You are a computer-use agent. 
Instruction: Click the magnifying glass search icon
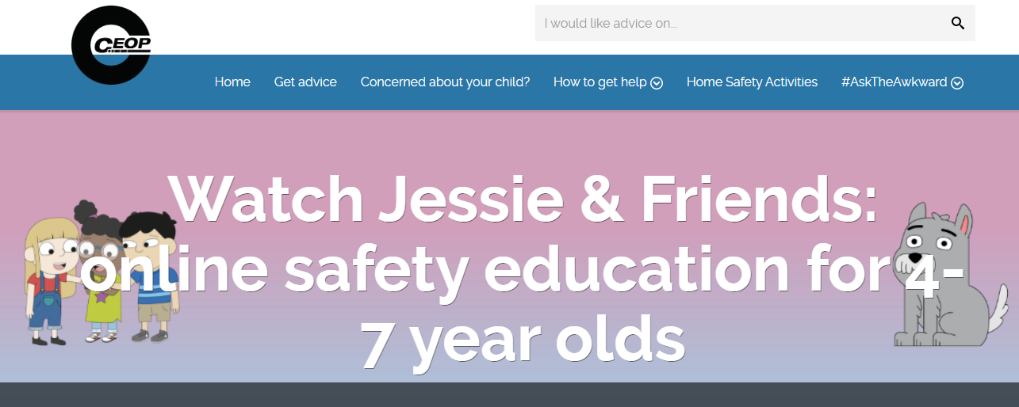click(958, 23)
